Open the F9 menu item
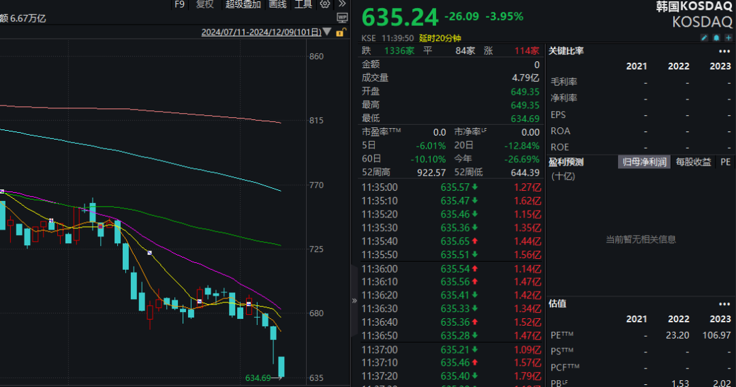This screenshot has height=387, width=736. tap(179, 4)
